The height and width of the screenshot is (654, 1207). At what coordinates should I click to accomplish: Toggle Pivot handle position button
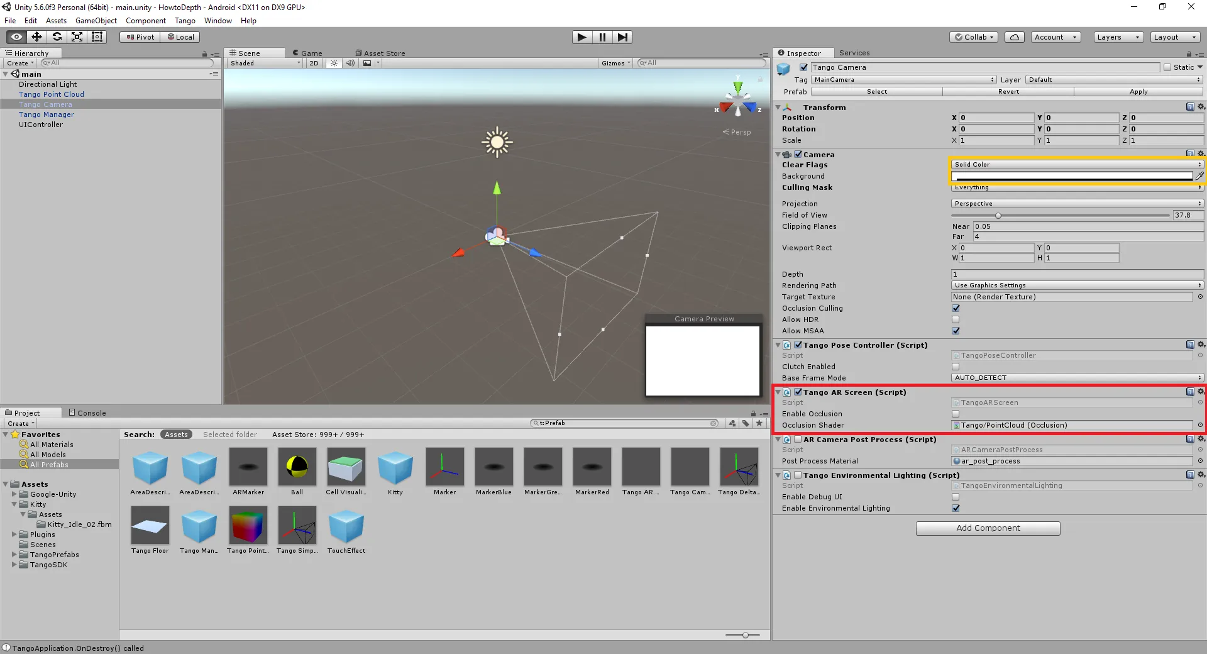pyautogui.click(x=140, y=37)
